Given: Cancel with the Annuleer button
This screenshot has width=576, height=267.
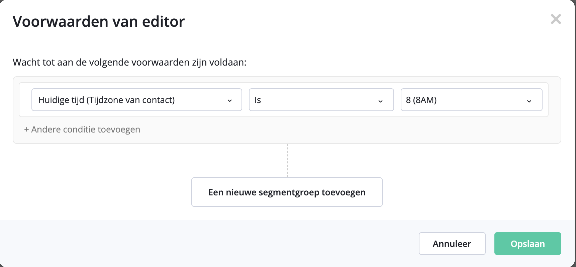Looking at the screenshot, I should pos(452,244).
